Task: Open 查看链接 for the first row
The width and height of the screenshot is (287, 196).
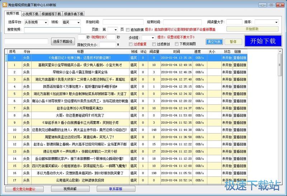Action: 240,58
